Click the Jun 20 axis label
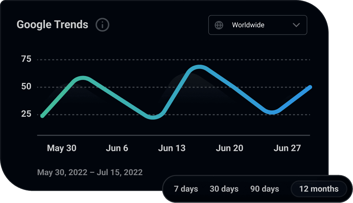 (230, 148)
